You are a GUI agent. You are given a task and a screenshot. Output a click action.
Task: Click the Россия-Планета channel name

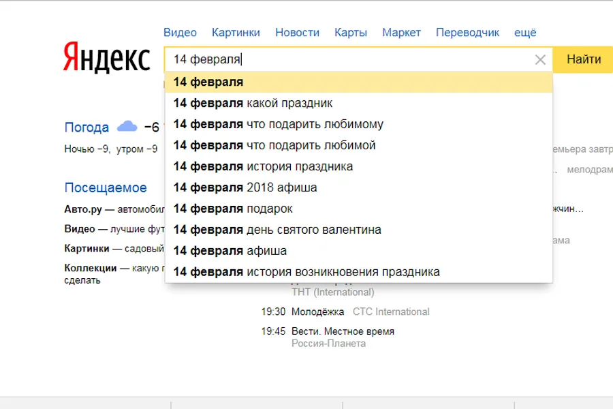pos(329,344)
